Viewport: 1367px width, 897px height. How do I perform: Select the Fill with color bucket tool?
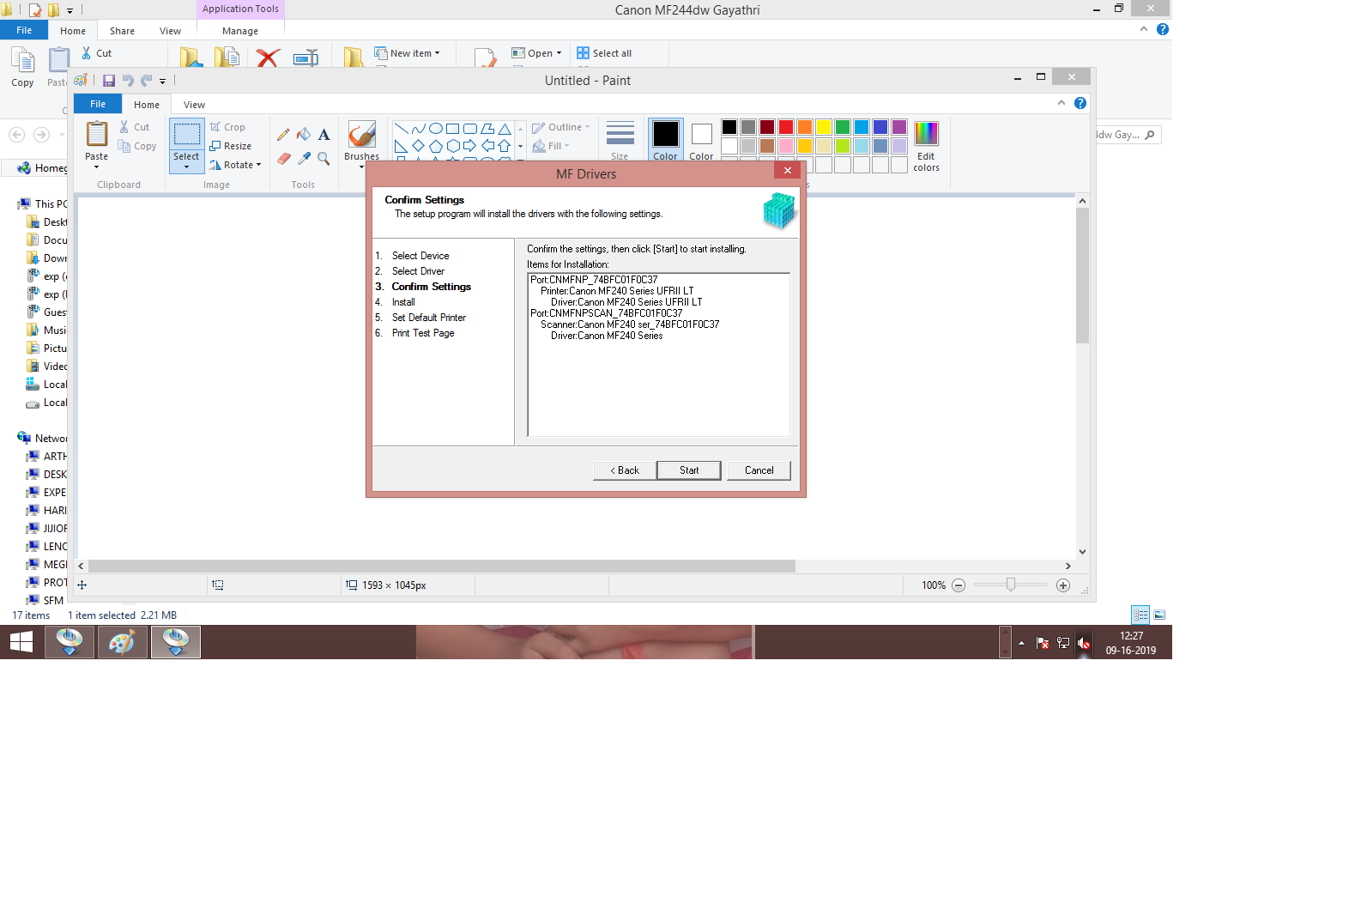click(304, 135)
